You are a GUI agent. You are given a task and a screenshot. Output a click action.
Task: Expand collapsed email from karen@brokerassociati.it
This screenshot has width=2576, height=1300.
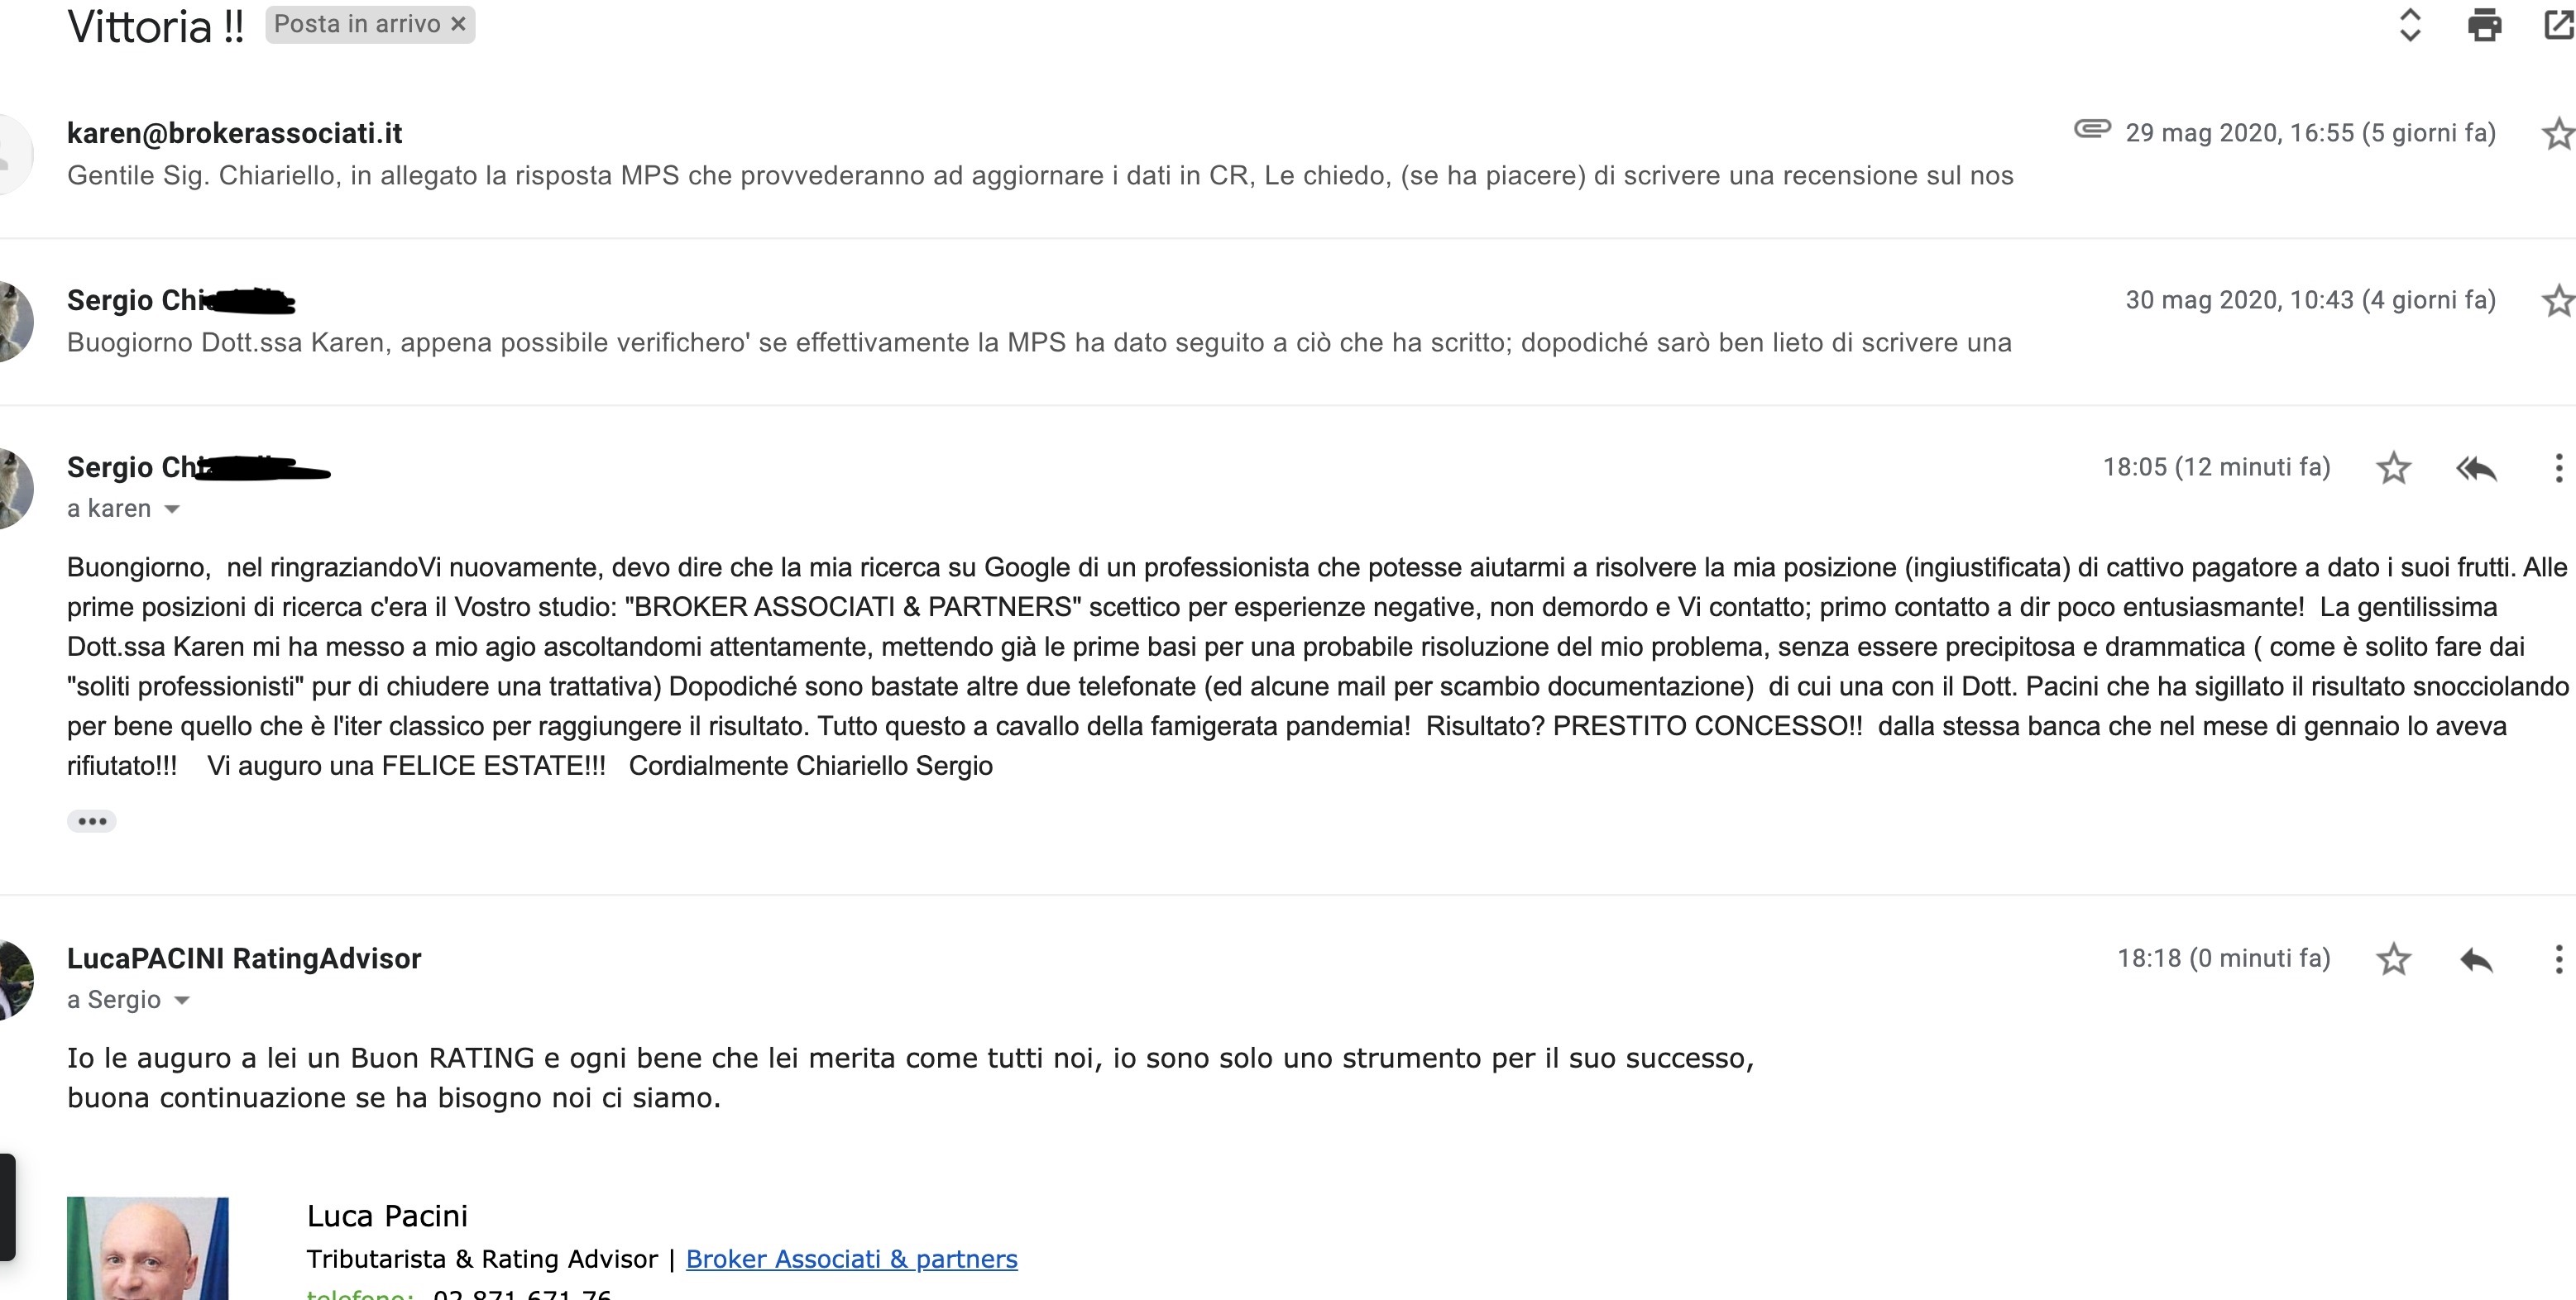(1040, 176)
